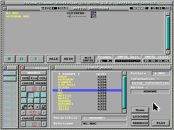Select the M2 macro file
174x130 pixels.
tap(87, 93)
